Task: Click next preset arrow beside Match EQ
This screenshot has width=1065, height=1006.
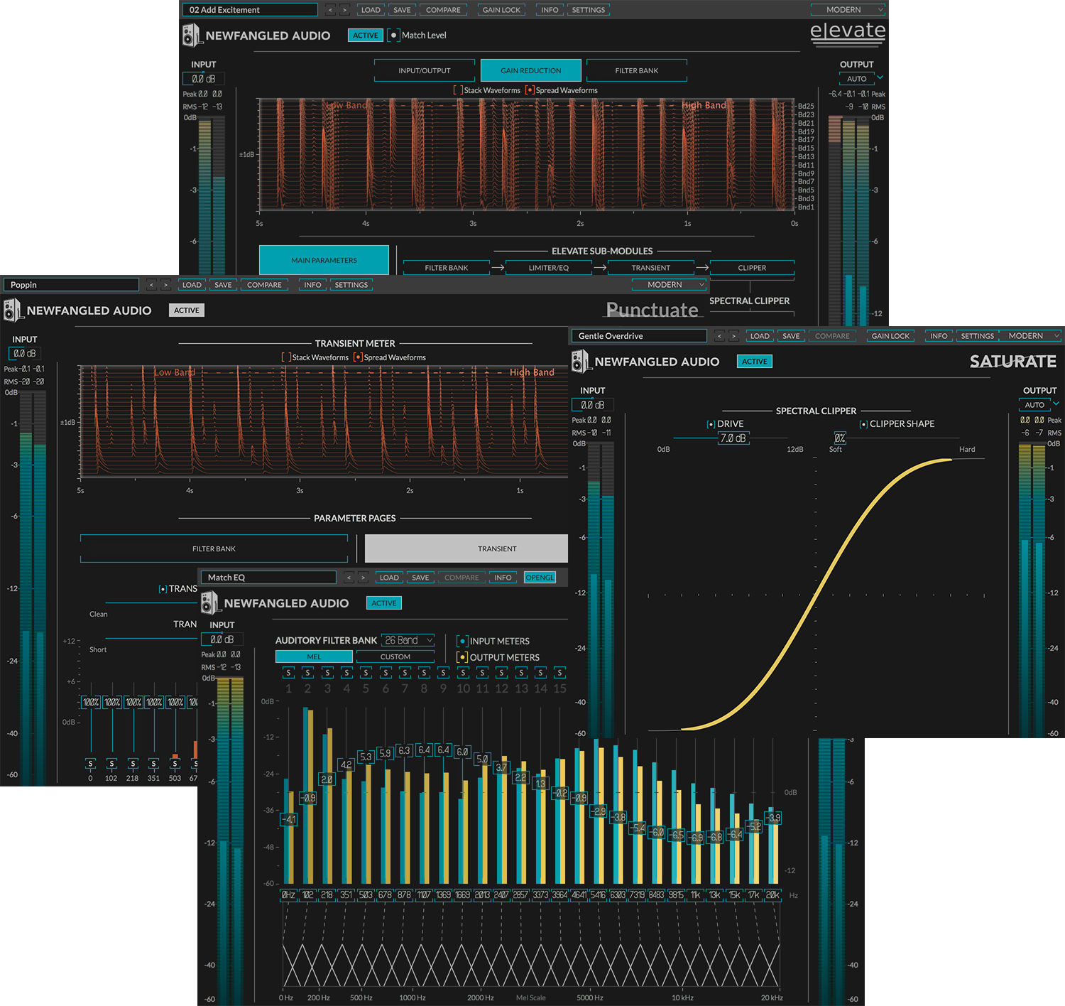Action: (363, 578)
